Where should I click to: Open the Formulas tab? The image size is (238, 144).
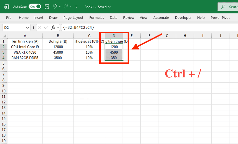tap(97, 17)
